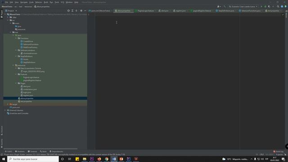288x162 pixels.
Task: Switch to the pom.xml editor tab
Action: [100, 11]
